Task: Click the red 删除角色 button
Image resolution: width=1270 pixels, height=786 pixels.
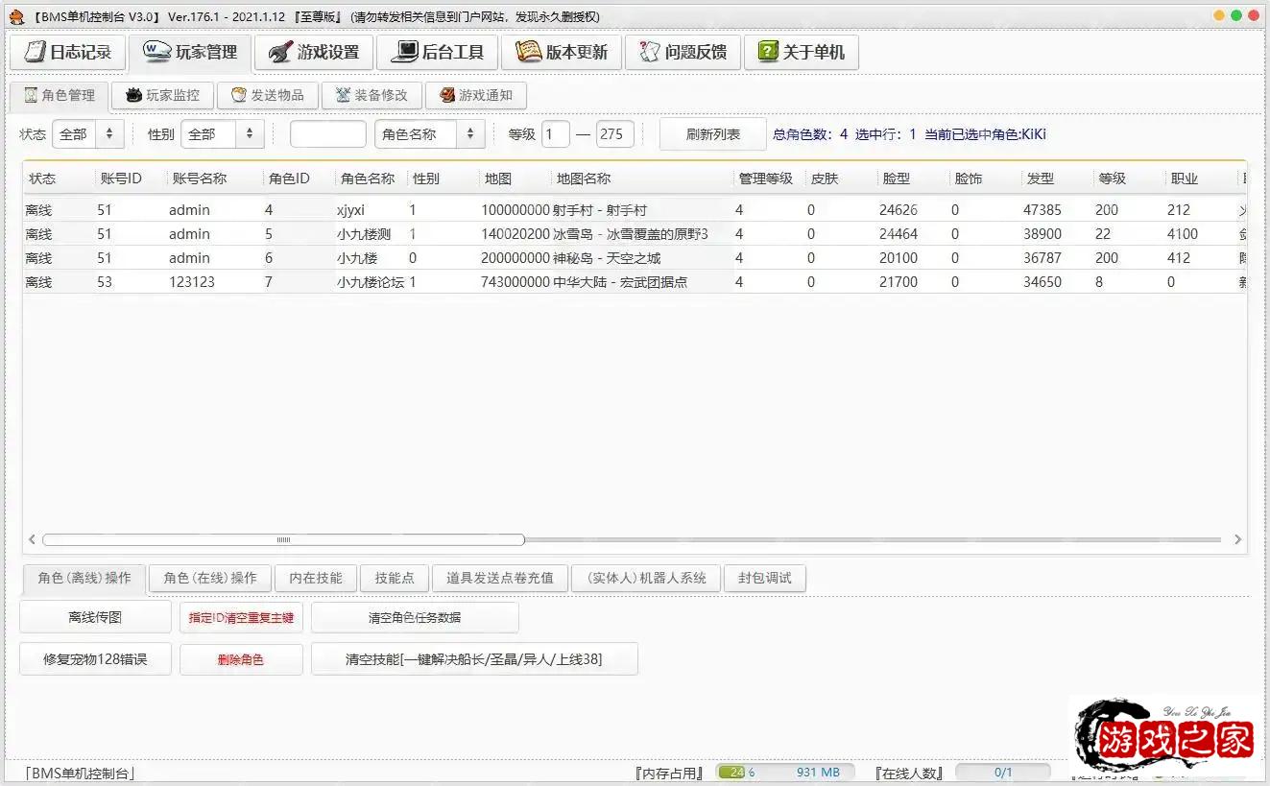Action: tap(240, 660)
